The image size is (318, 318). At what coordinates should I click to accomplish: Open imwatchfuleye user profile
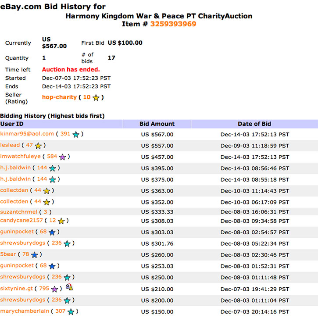[x=20, y=156]
